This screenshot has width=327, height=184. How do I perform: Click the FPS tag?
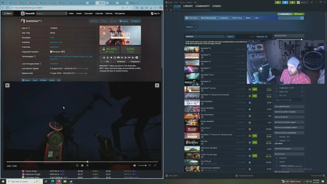point(106,62)
